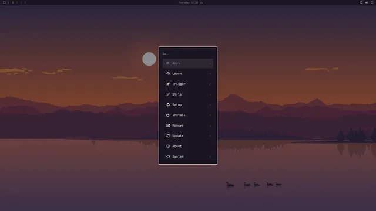376x211 pixels.
Task: Click the Thursday 20:38 clock
Action: pos(188,2)
